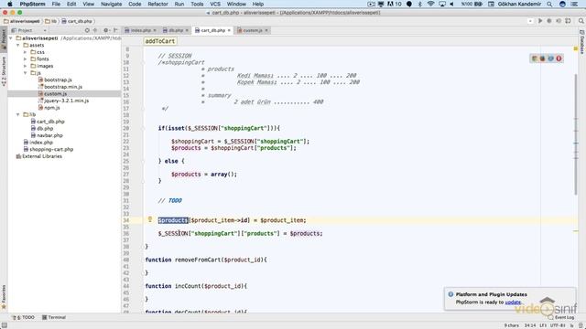Open the Refactor menu
The width and height of the screenshot is (586, 329).
click(157, 4)
